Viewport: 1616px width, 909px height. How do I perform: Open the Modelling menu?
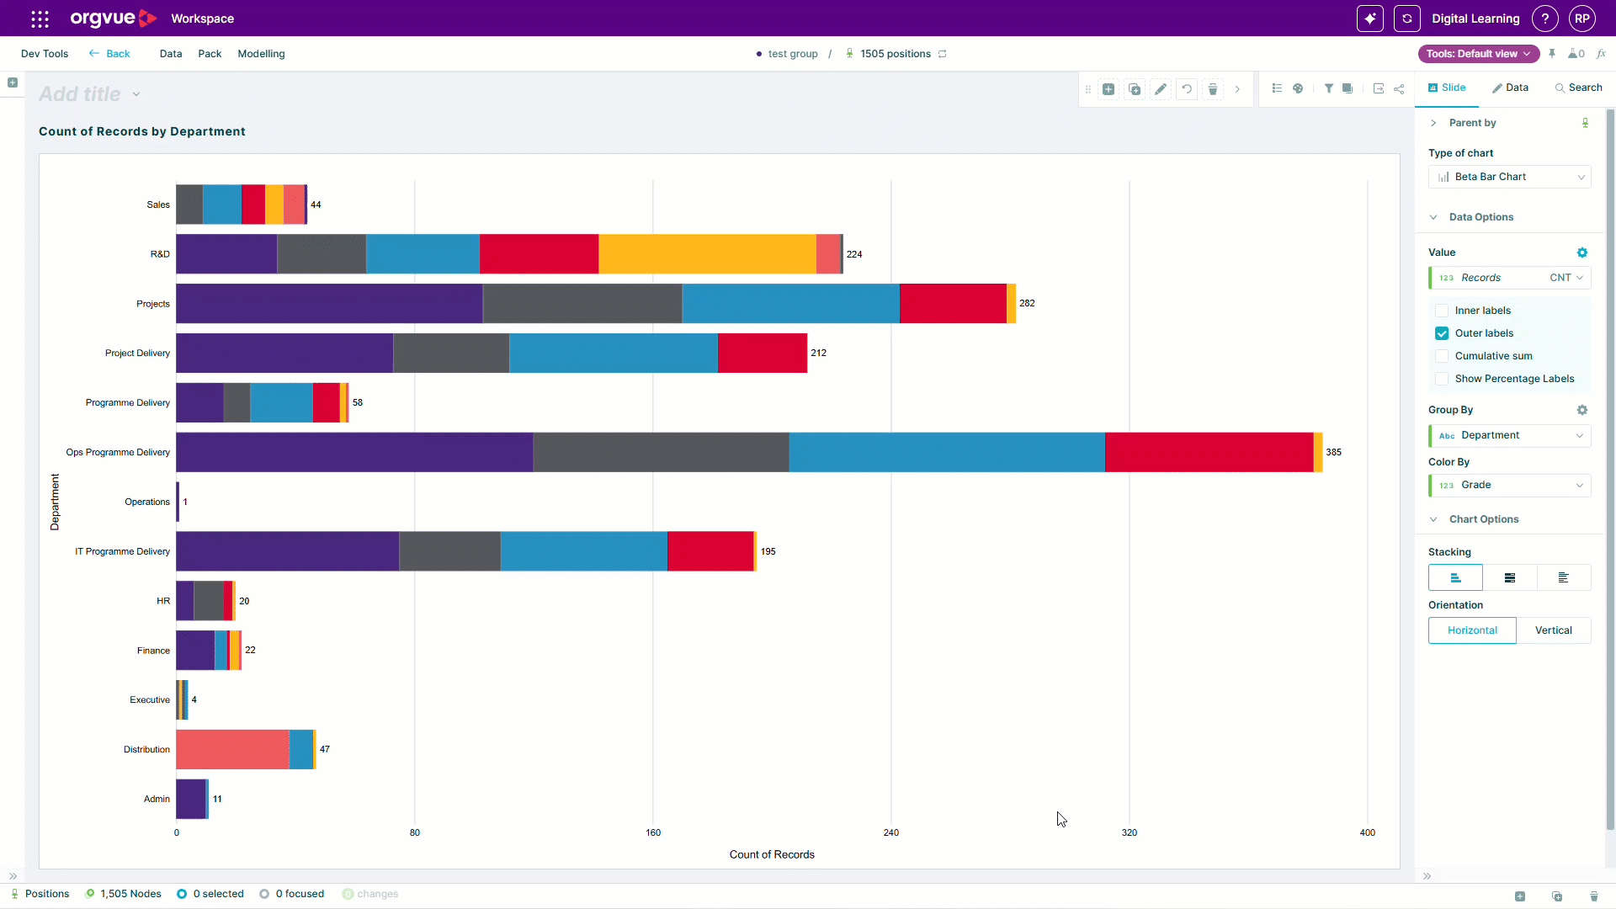261,54
